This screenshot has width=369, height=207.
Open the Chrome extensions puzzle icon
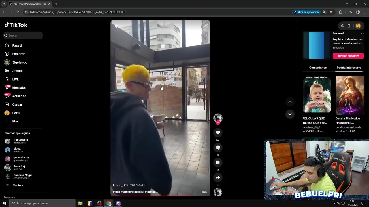pos(341,12)
